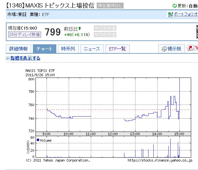198x170 pixels.
Task: Click the speech bubble icon on 掲示板
Action: pyautogui.click(x=164, y=49)
